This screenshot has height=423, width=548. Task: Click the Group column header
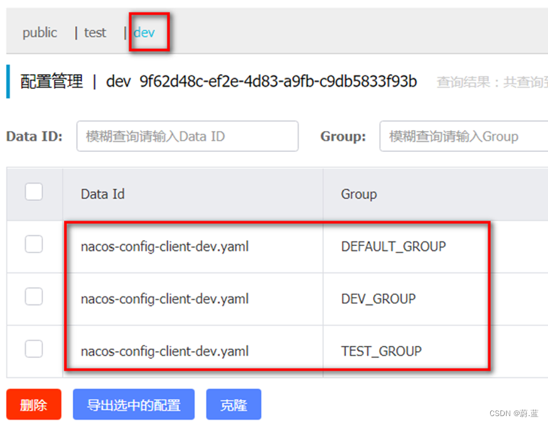click(359, 194)
